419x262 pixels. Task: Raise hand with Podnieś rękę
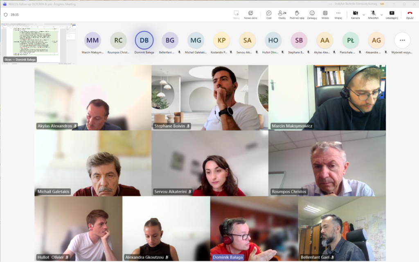click(297, 15)
